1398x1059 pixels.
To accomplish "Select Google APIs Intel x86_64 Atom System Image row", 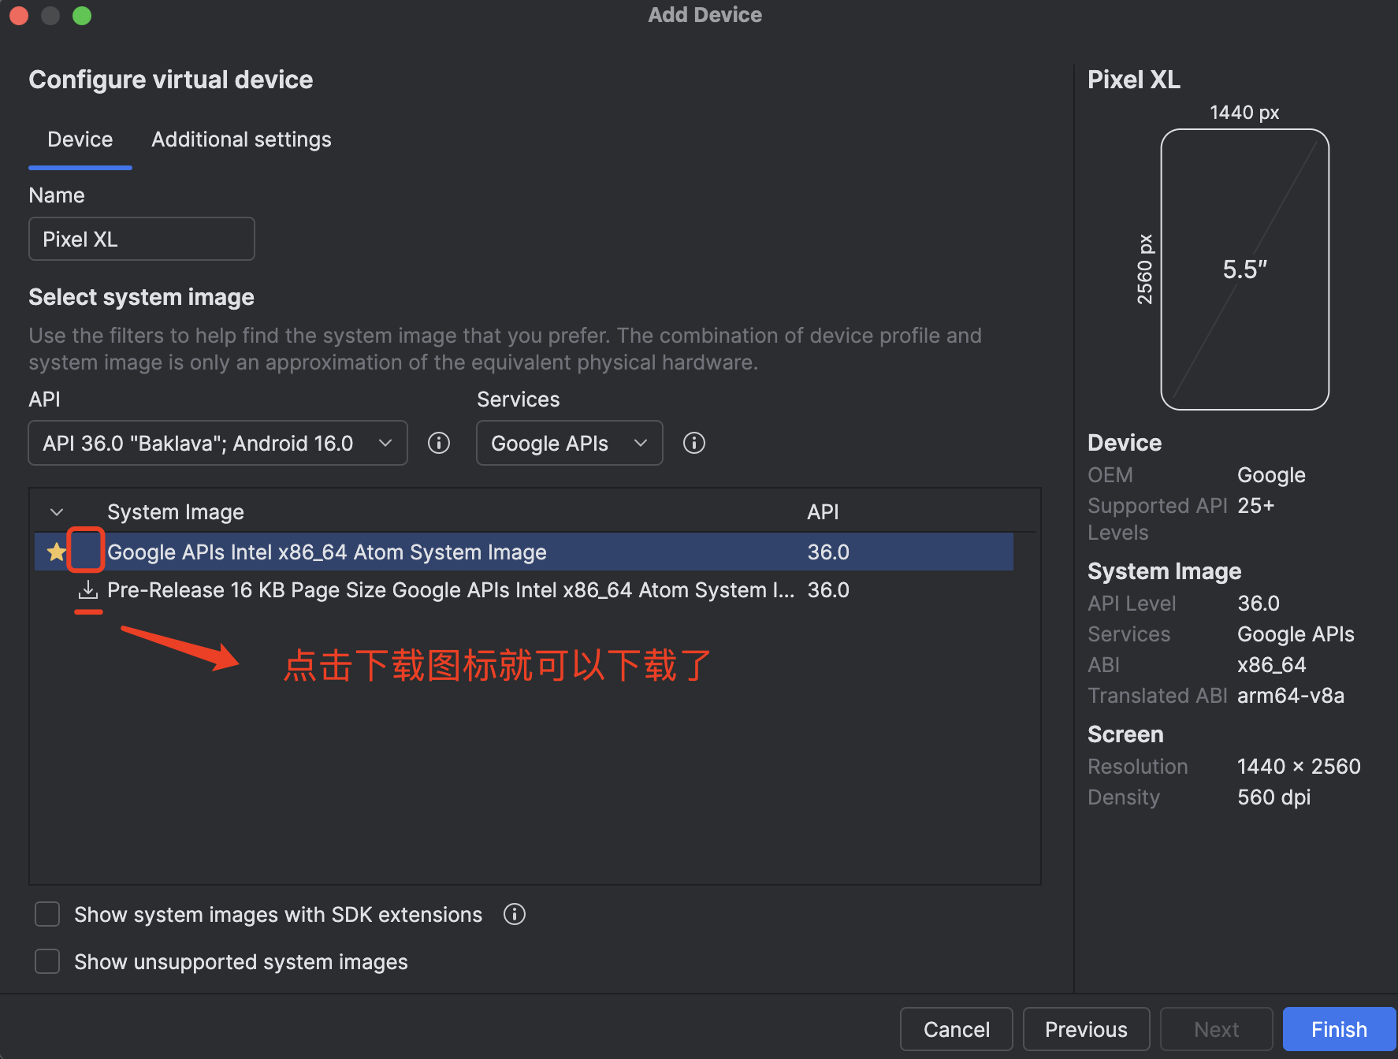I will 524,552.
